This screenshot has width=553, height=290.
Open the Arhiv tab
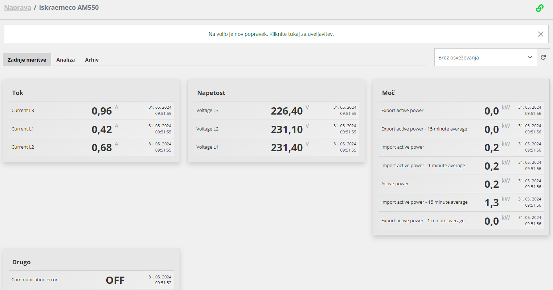click(92, 60)
